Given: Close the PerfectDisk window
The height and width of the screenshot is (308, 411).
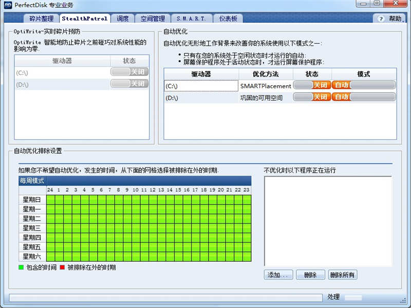Looking at the screenshot, I should pyautogui.click(x=396, y=4).
